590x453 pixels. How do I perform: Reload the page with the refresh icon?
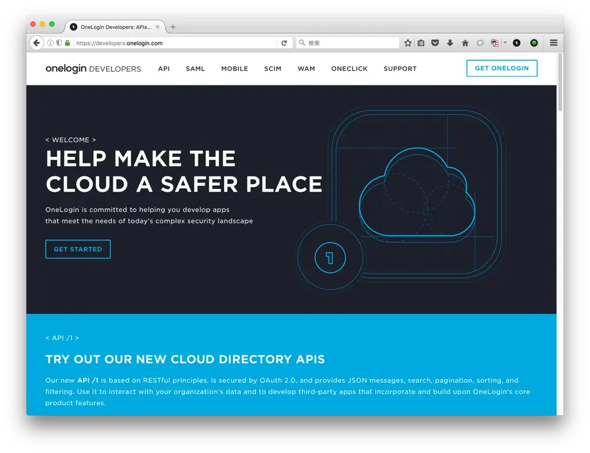(x=284, y=43)
